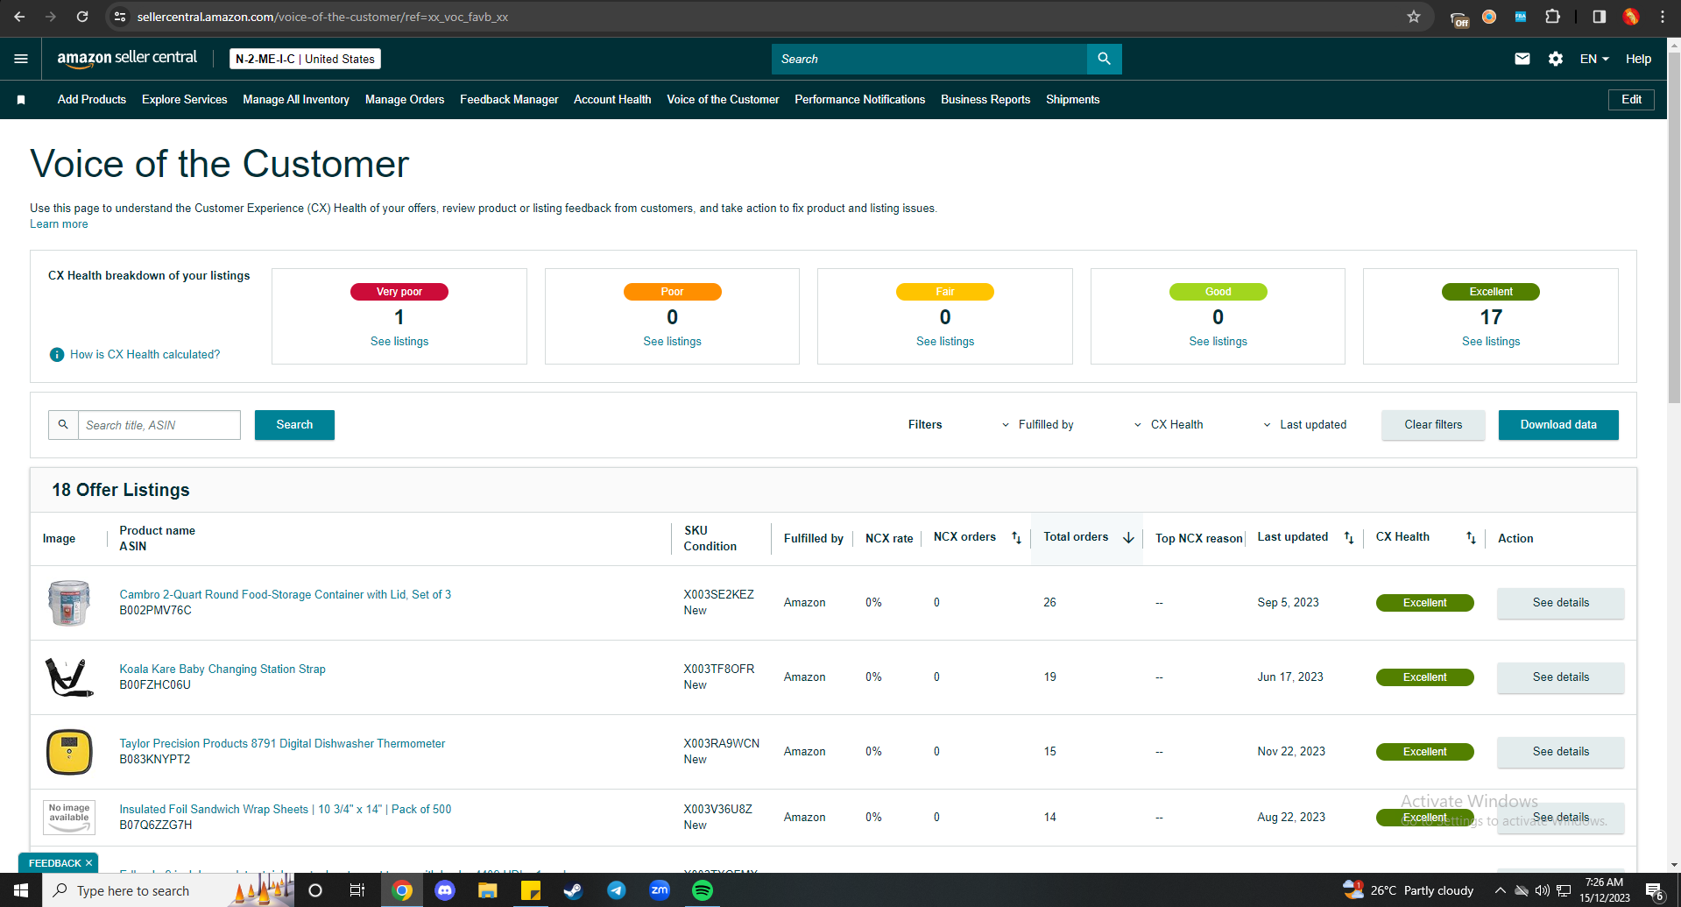Open Business Reports
The height and width of the screenshot is (907, 1681).
(985, 100)
